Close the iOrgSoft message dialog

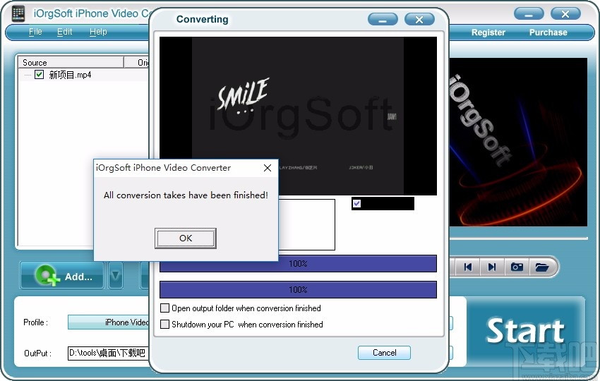[268, 168]
